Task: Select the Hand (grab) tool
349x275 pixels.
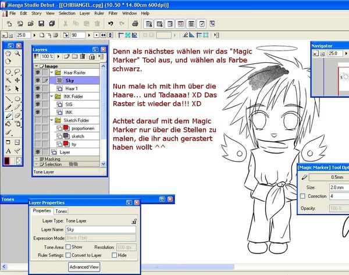Action: pyautogui.click(x=8, y=53)
